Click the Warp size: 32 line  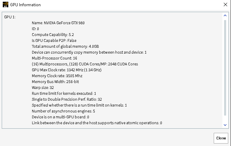click(x=43, y=88)
